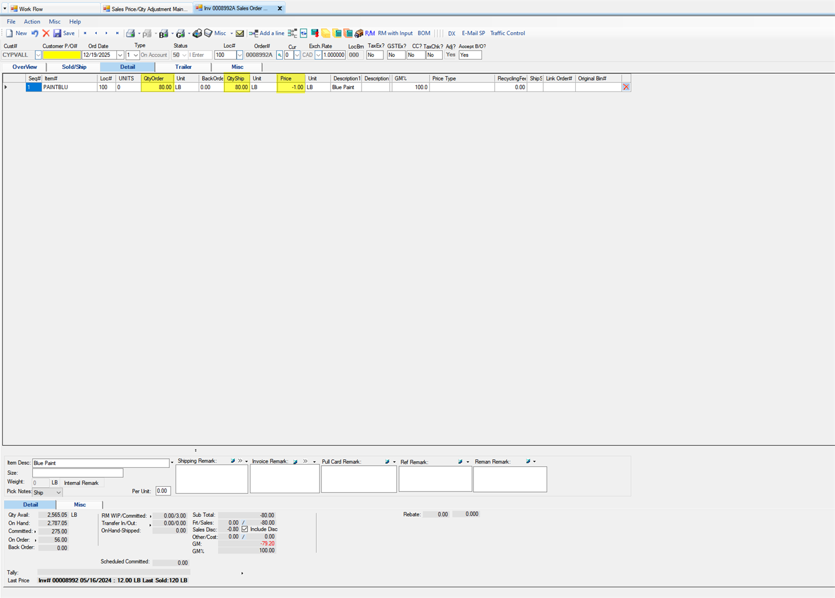Viewport: 835px width, 598px height.
Task: Toggle the Include Disc checkbox
Action: [245, 530]
